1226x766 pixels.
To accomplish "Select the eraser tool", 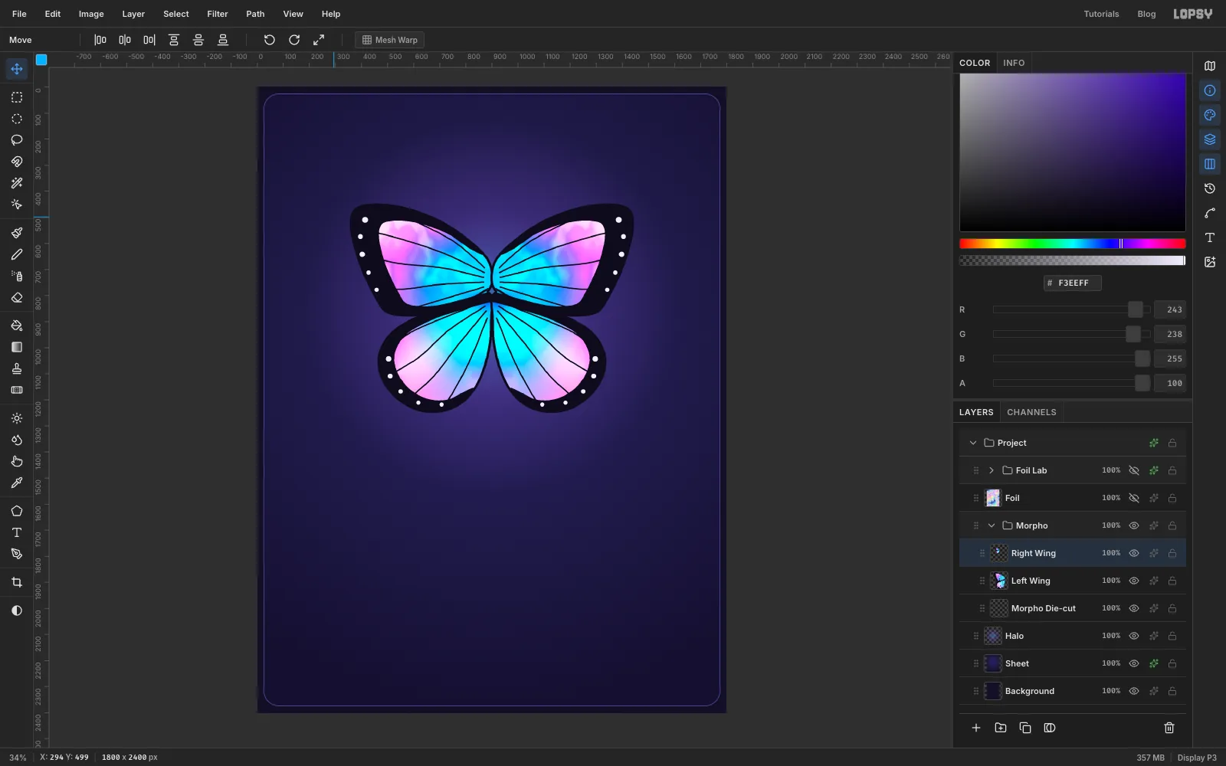I will (17, 297).
